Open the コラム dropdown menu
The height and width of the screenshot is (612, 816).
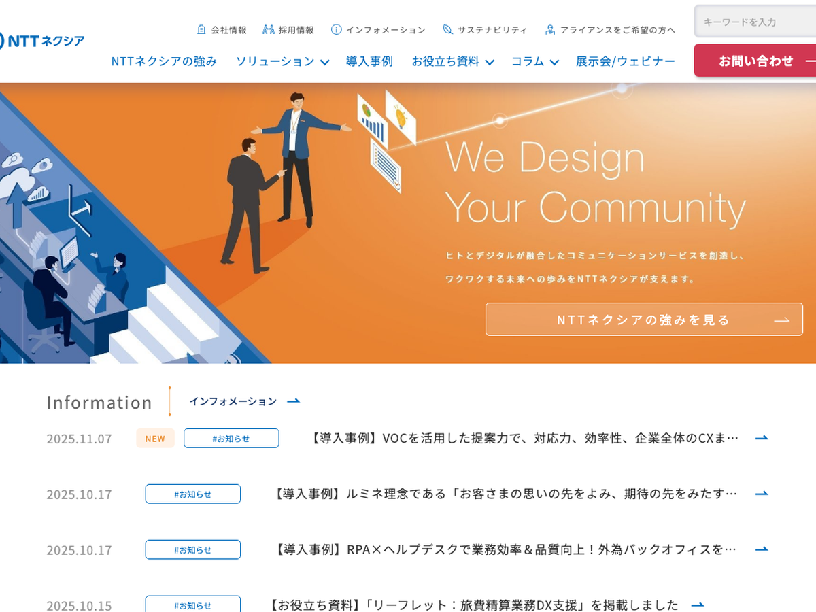coord(534,61)
